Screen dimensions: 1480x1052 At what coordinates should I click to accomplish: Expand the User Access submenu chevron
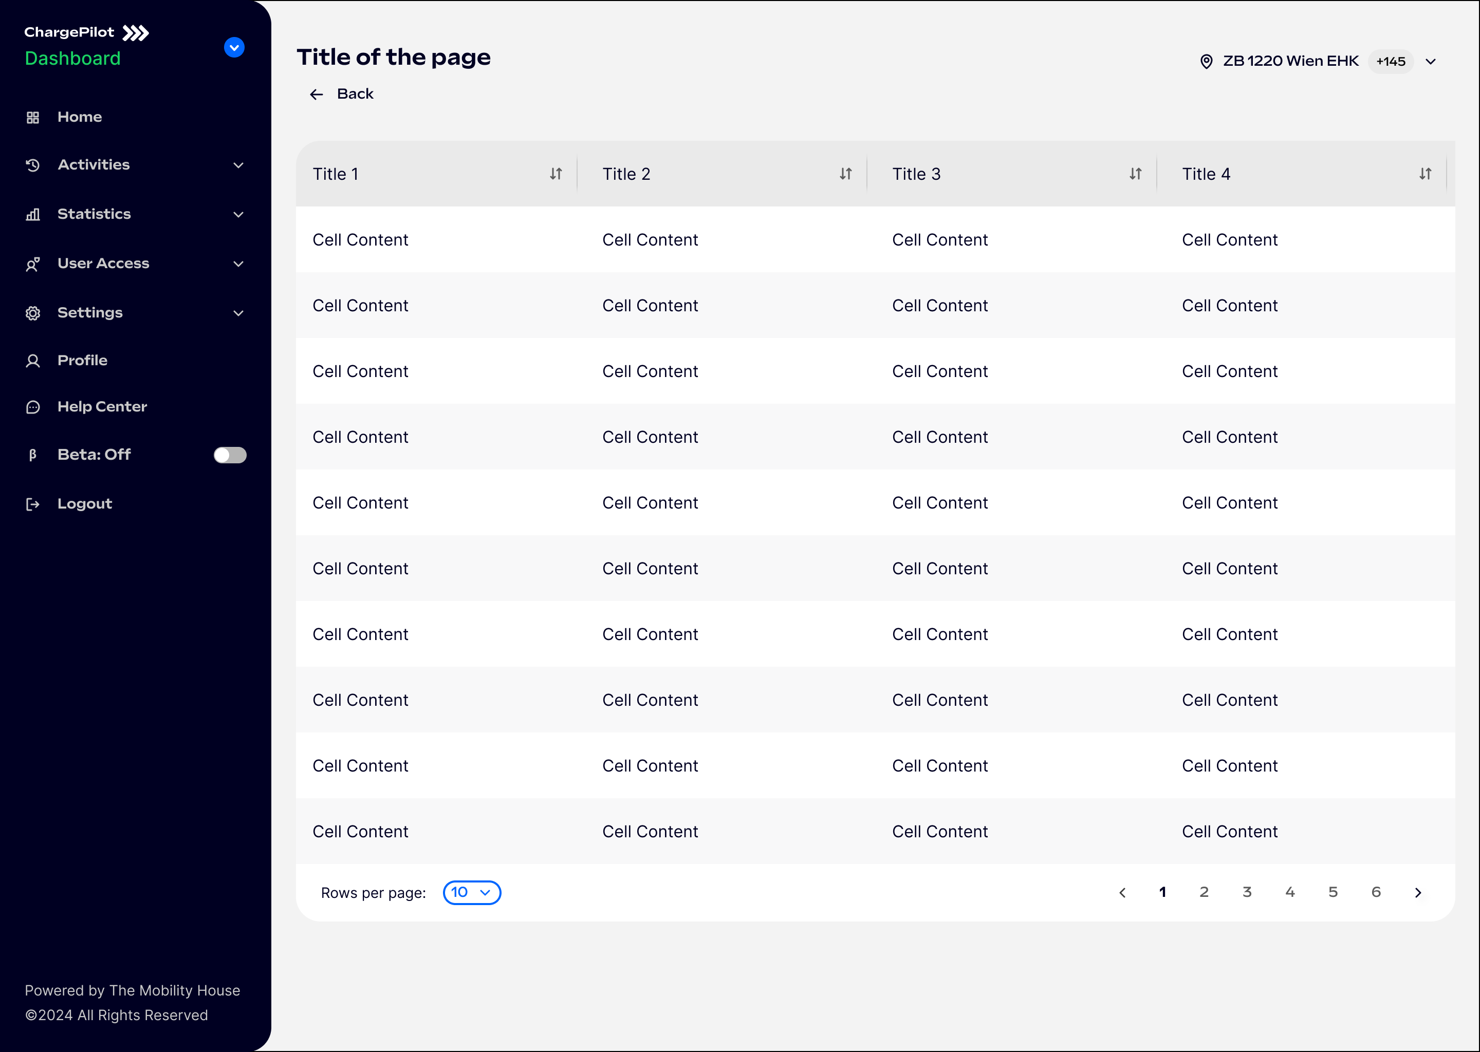238,264
